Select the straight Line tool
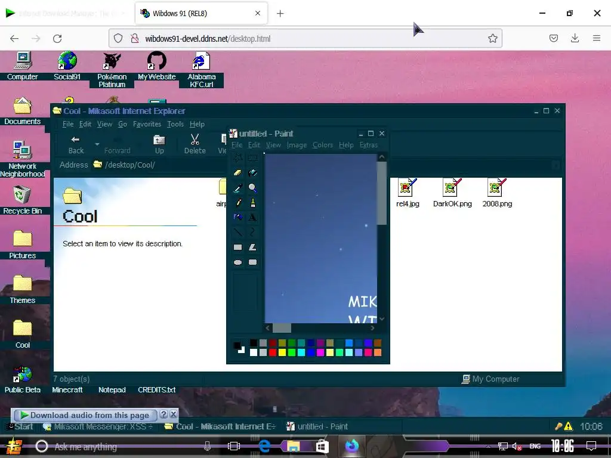This screenshot has height=458, width=611. point(237,232)
